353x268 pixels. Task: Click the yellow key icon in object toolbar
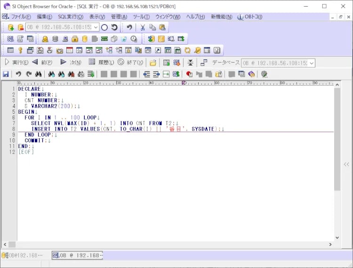click(x=20, y=50)
